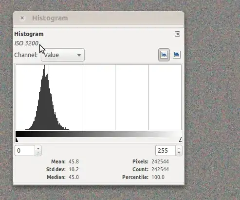This screenshot has height=200, width=240.
Task: Click the Channel dropdown arrow
Action: click(79, 55)
